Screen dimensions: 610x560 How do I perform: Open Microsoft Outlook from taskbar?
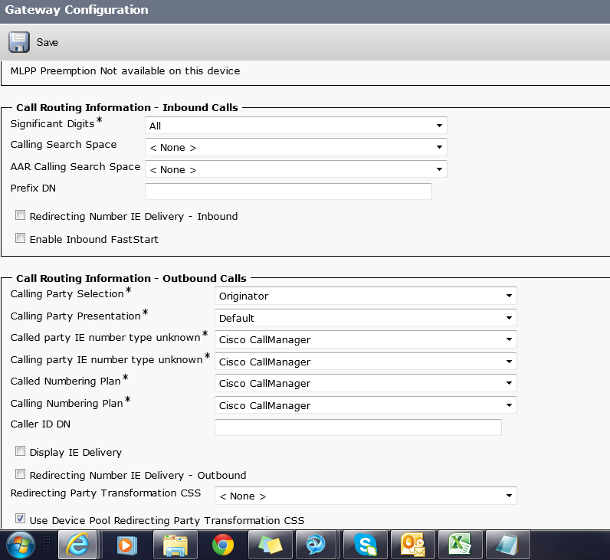[413, 545]
